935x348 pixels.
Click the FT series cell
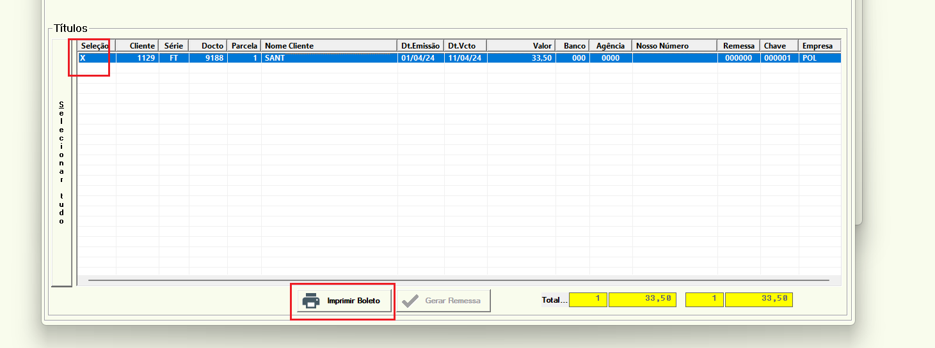coord(174,57)
